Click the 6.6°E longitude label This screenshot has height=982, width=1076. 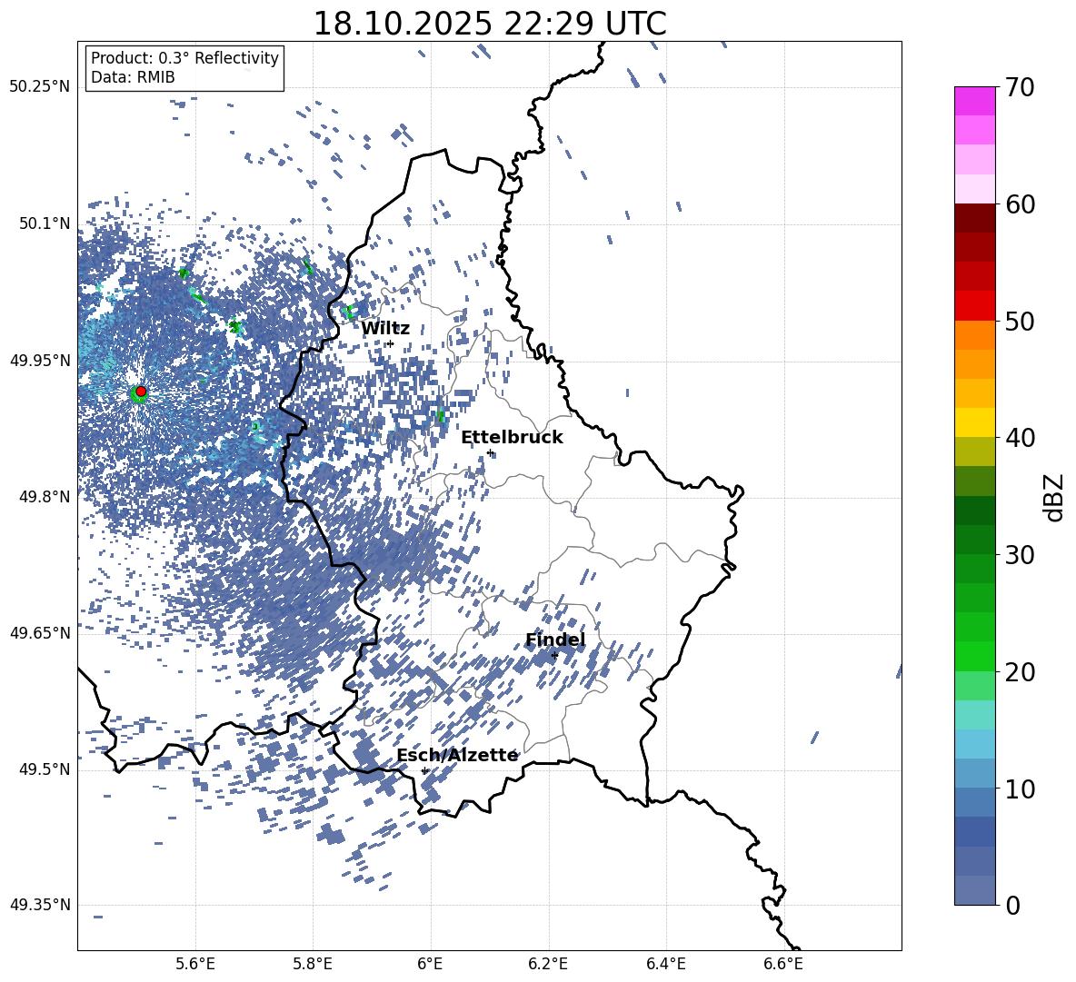click(783, 964)
